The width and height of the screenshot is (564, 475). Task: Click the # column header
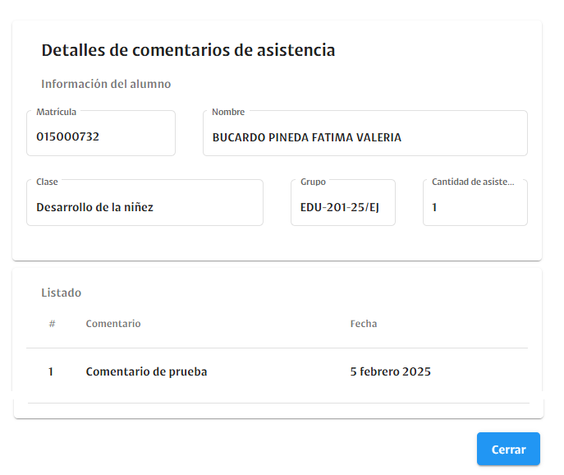pyautogui.click(x=53, y=324)
